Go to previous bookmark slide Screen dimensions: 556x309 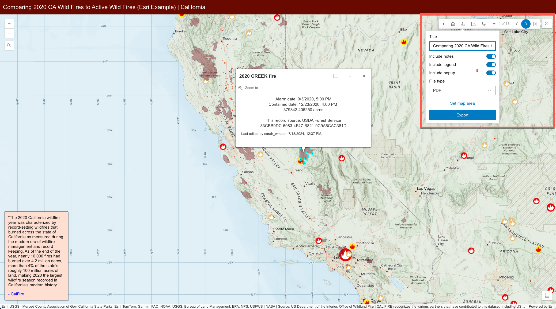click(516, 24)
